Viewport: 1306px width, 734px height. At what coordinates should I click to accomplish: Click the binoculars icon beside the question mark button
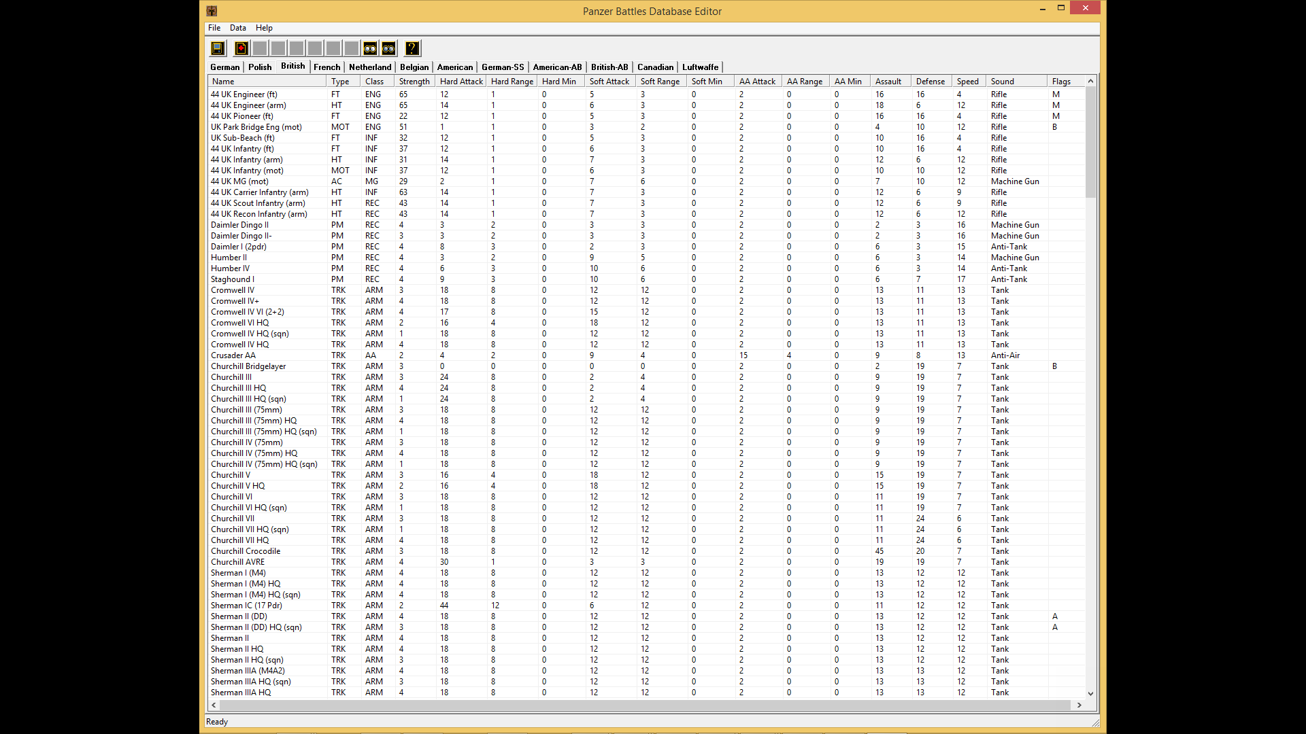[x=388, y=48]
